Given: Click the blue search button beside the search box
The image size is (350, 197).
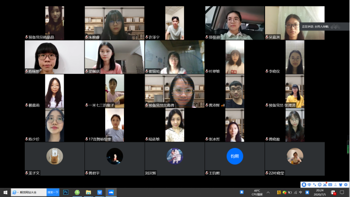Looking at the screenshot, I should [53, 192].
